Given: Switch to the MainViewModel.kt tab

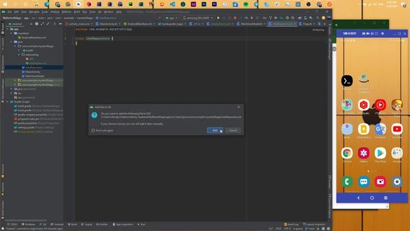Looking at the screenshot, I should coord(251,24).
